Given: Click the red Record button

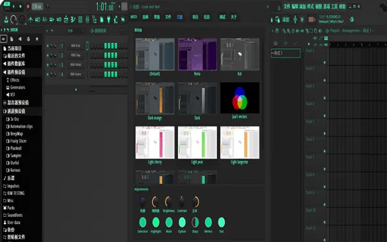Looking at the screenshot, I should 28,7.
